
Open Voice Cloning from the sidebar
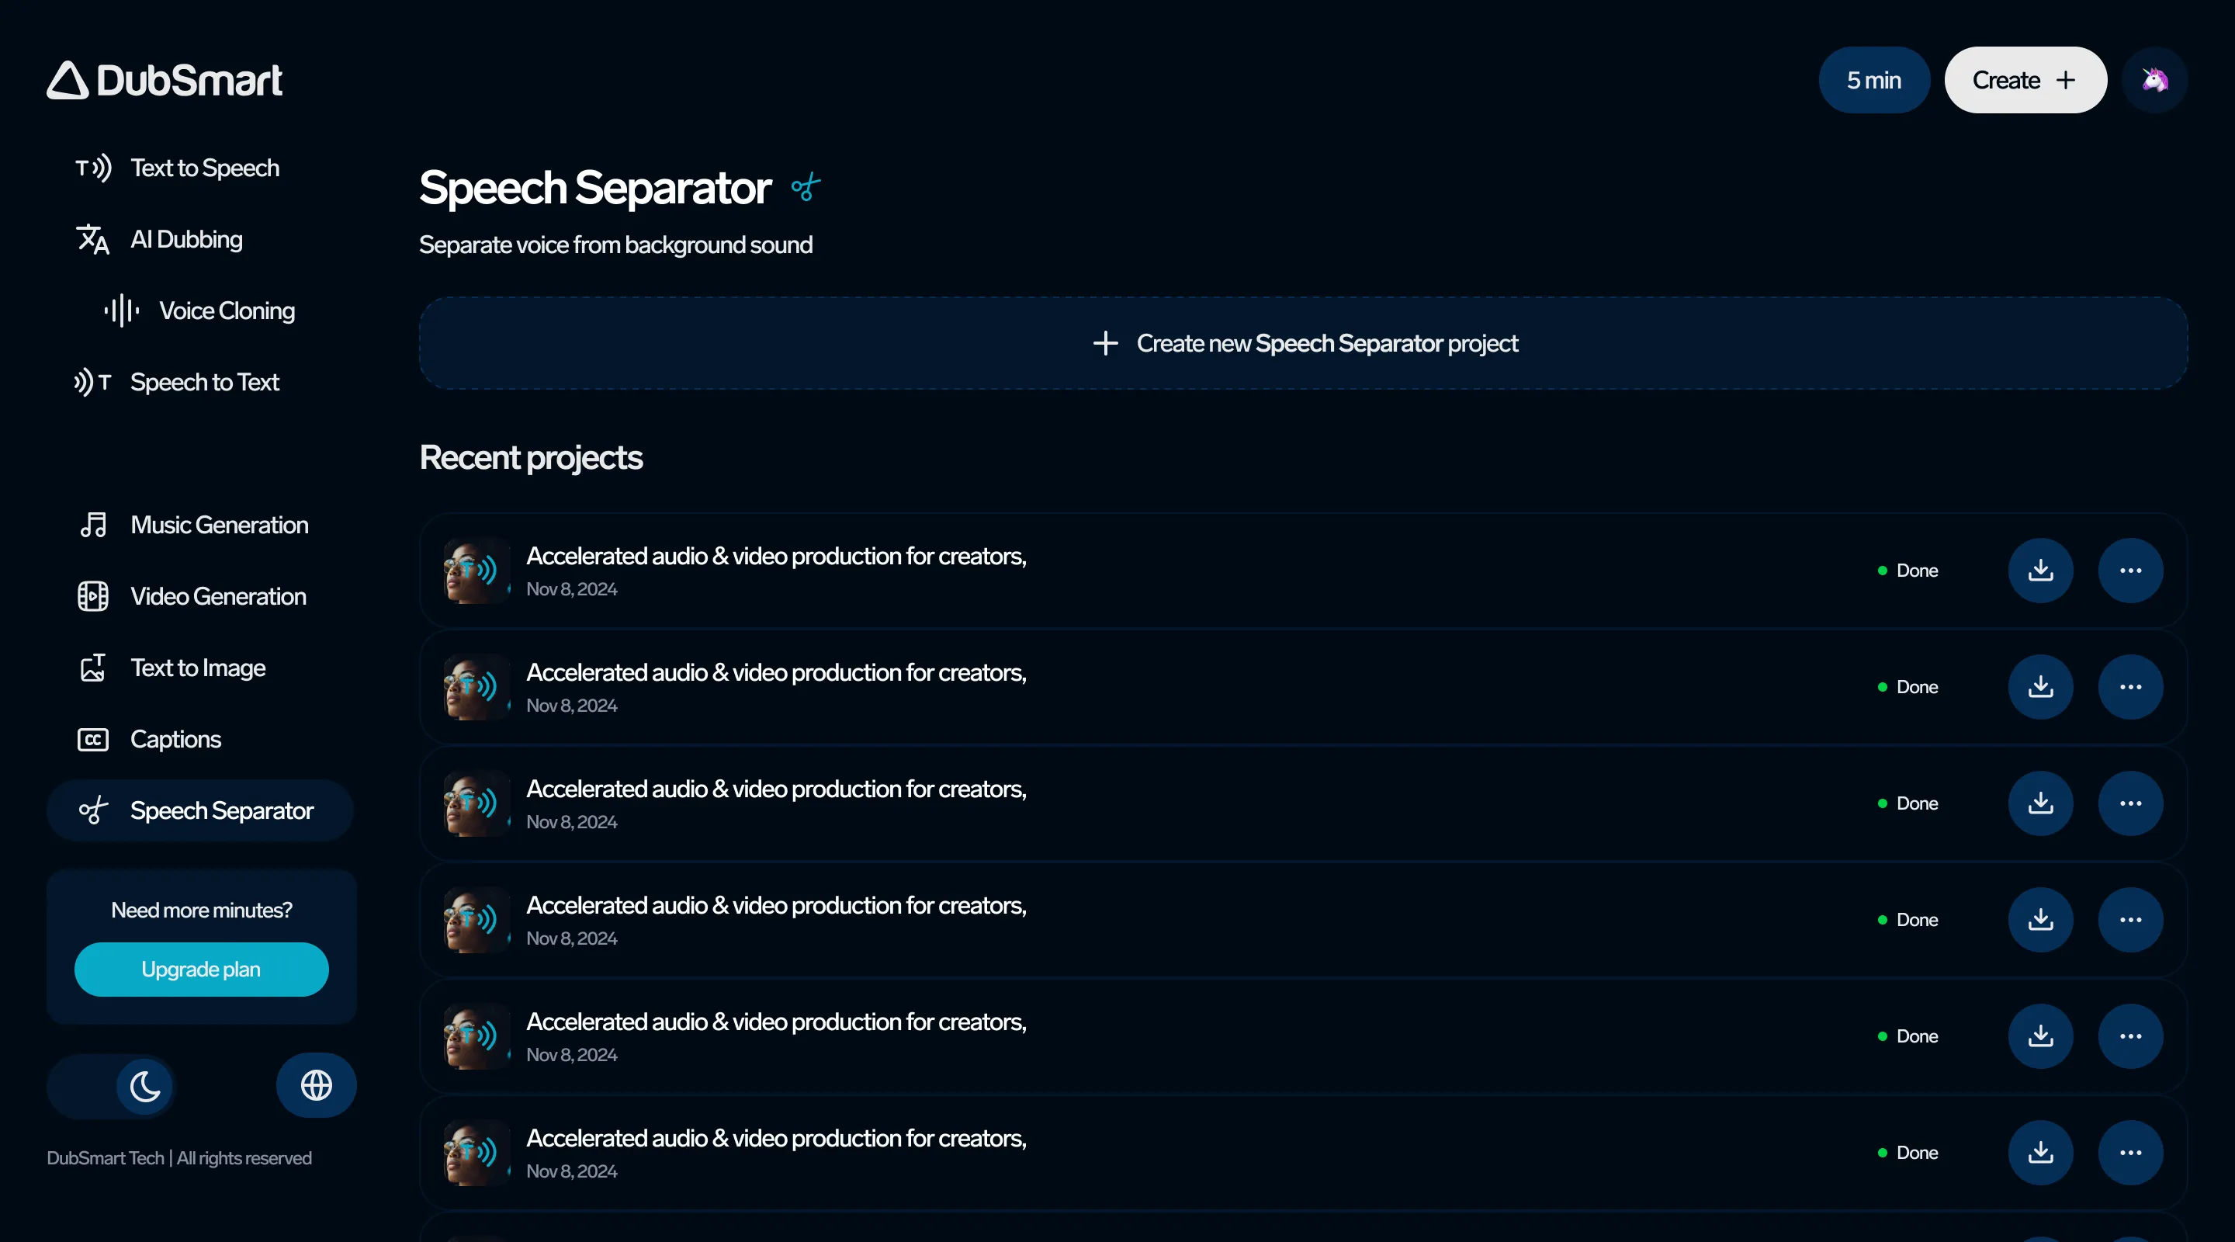pos(199,310)
